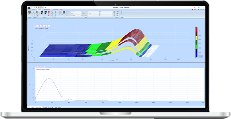Open the X units dropdown showing Hz
Image resolution: width=231 pixels, height=119 pixels.
tap(106, 12)
